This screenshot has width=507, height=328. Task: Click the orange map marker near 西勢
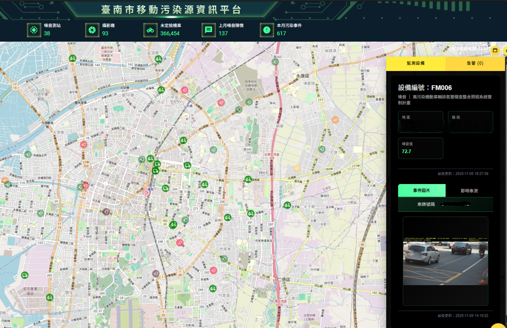tap(335, 120)
